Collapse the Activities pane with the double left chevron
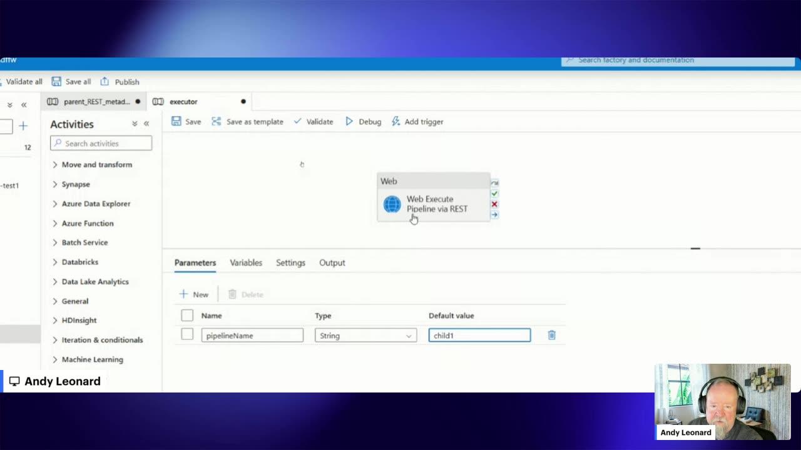The width and height of the screenshot is (801, 450). point(146,124)
